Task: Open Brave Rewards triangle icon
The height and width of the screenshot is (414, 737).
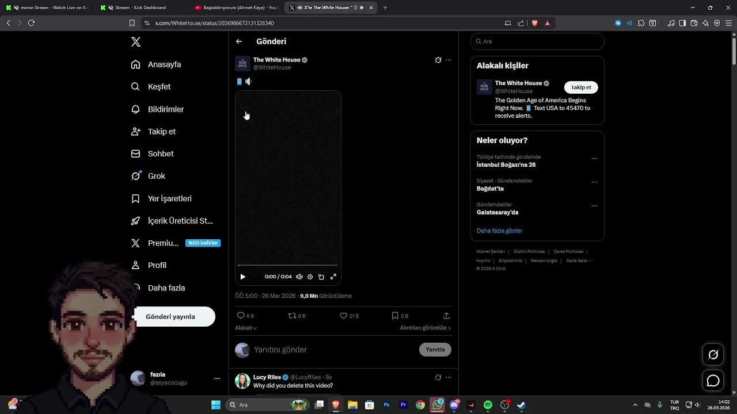Action: (548, 23)
